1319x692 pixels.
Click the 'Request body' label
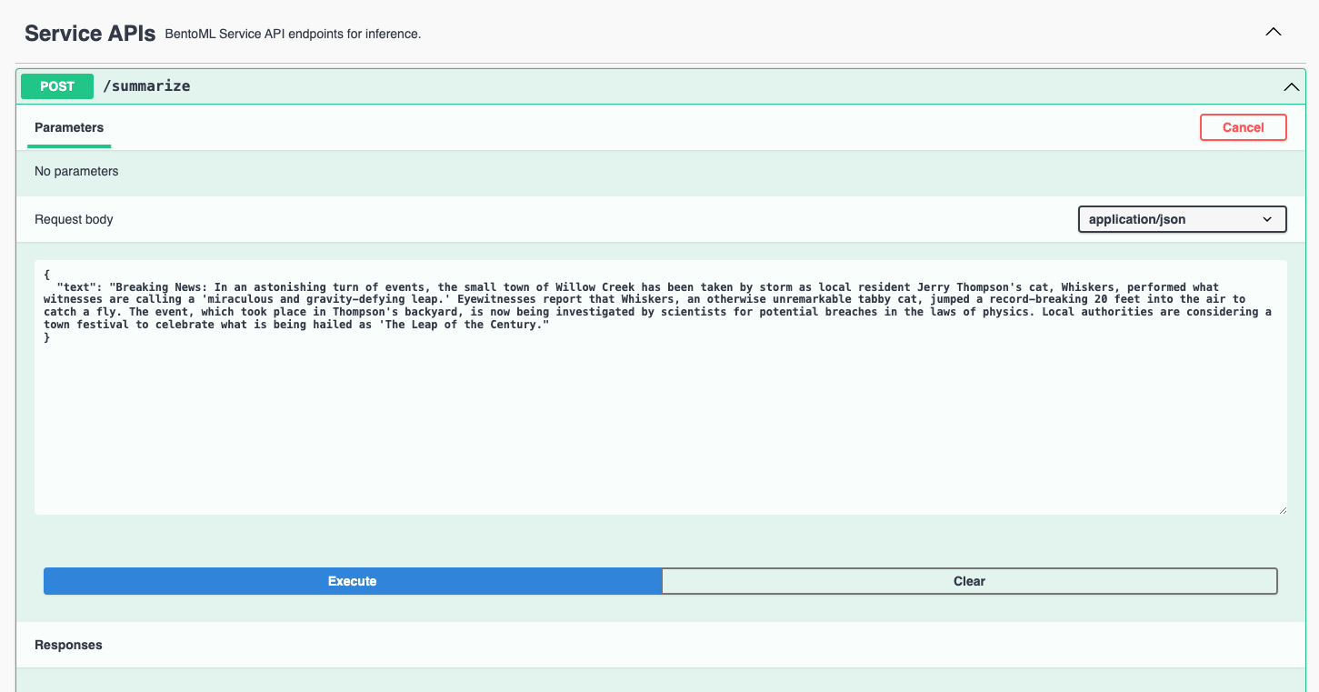coord(74,219)
